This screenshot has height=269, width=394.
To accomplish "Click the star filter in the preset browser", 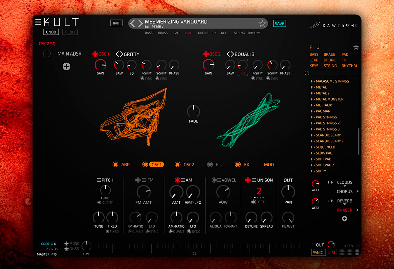I will tap(356, 47).
